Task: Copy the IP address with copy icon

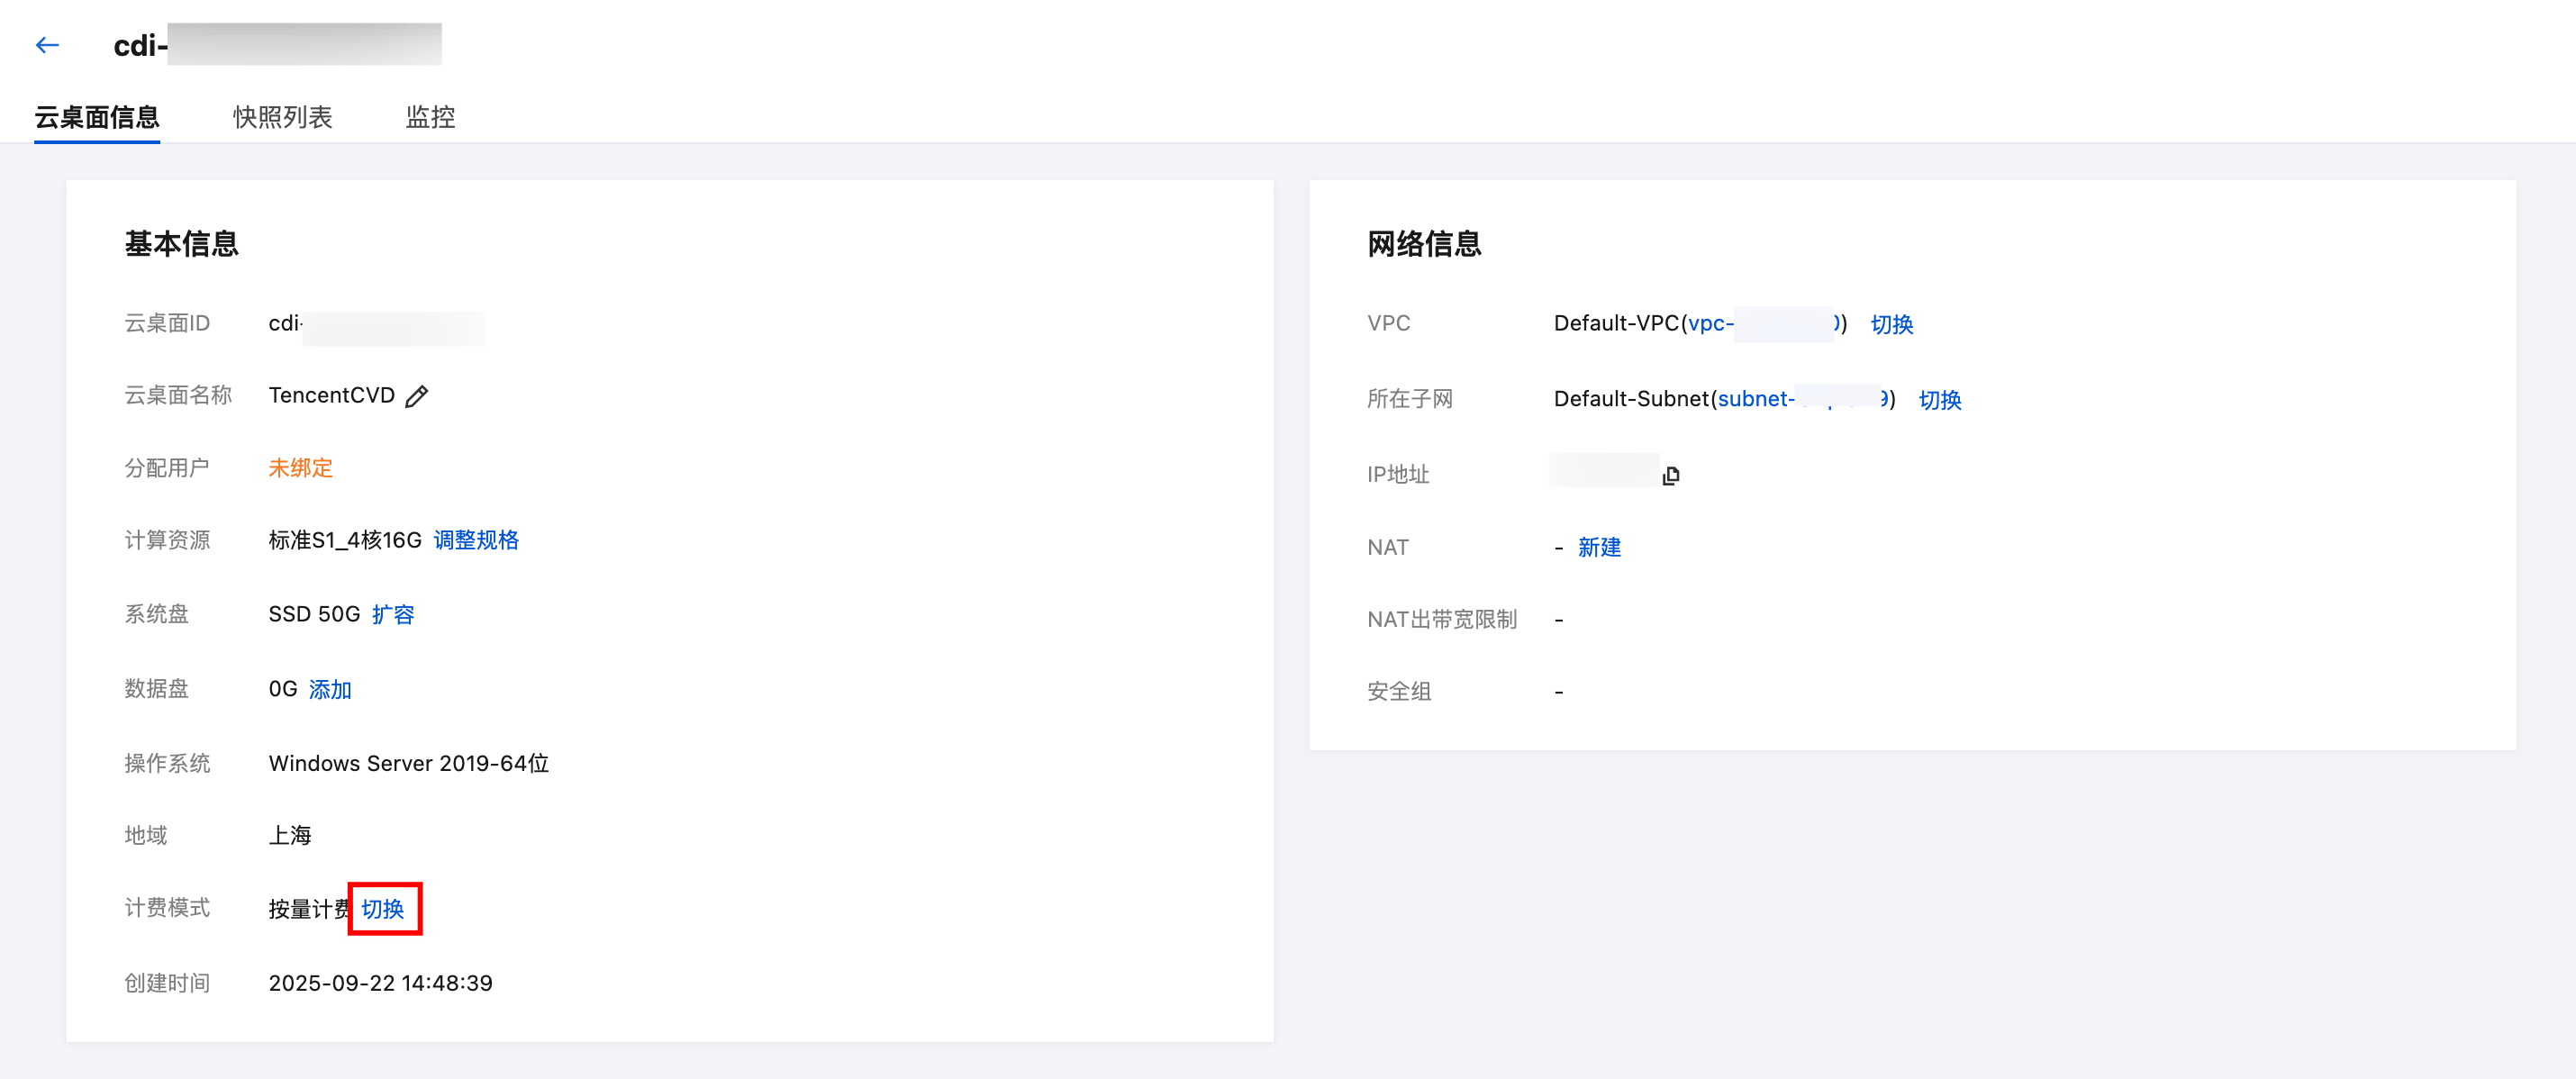Action: (x=1670, y=475)
